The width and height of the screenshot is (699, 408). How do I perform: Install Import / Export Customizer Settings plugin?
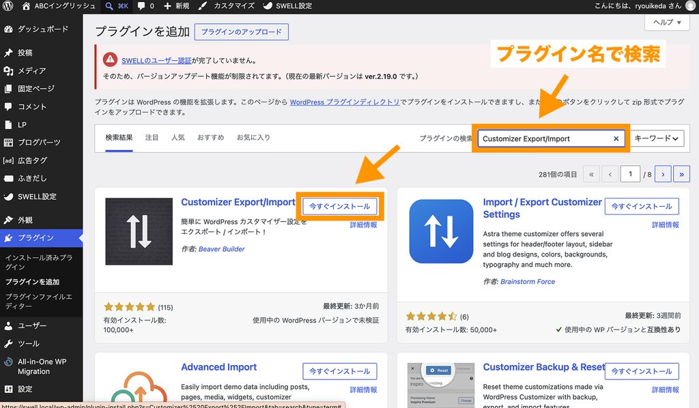coord(642,206)
